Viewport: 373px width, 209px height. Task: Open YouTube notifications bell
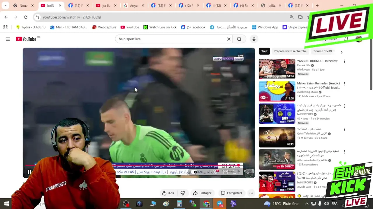(x=346, y=39)
